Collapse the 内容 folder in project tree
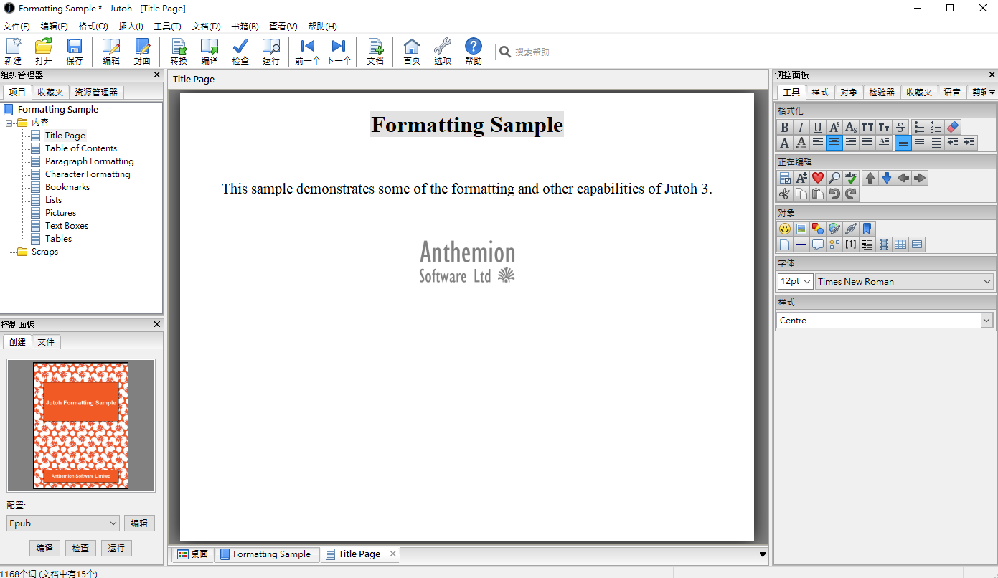 point(10,123)
